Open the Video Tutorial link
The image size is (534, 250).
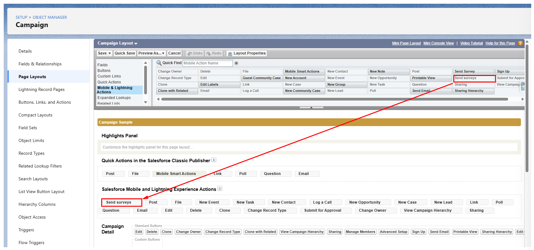point(471,43)
